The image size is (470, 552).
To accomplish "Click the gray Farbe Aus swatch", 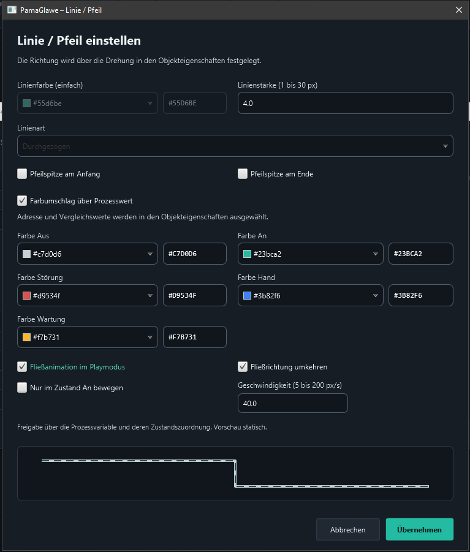I will [26, 254].
